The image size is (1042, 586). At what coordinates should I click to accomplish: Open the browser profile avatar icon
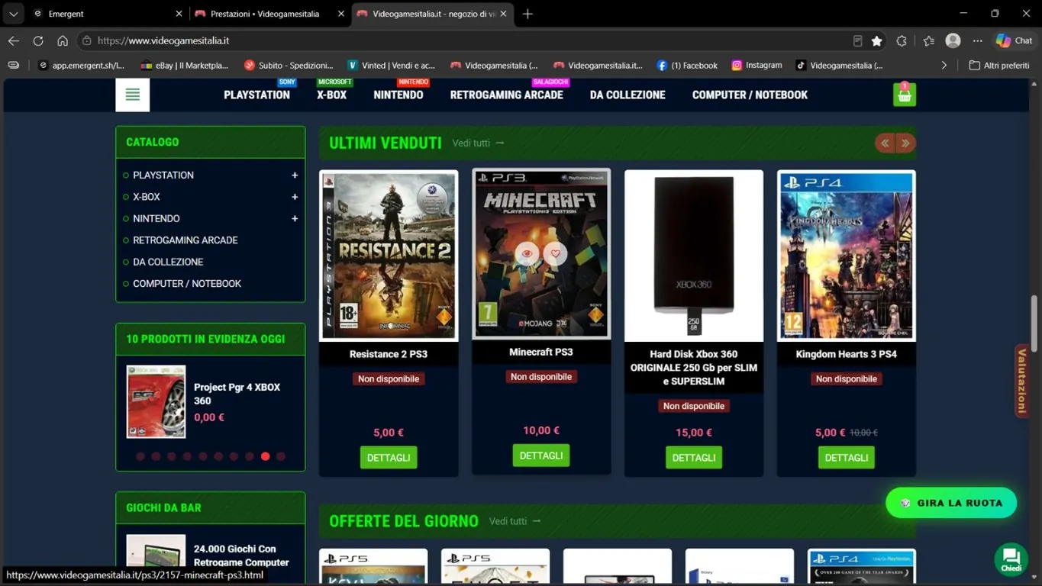pyautogui.click(x=953, y=40)
